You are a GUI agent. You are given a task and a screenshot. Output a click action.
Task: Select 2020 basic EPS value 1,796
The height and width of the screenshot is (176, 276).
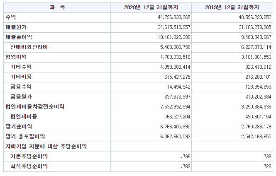click(x=184, y=156)
